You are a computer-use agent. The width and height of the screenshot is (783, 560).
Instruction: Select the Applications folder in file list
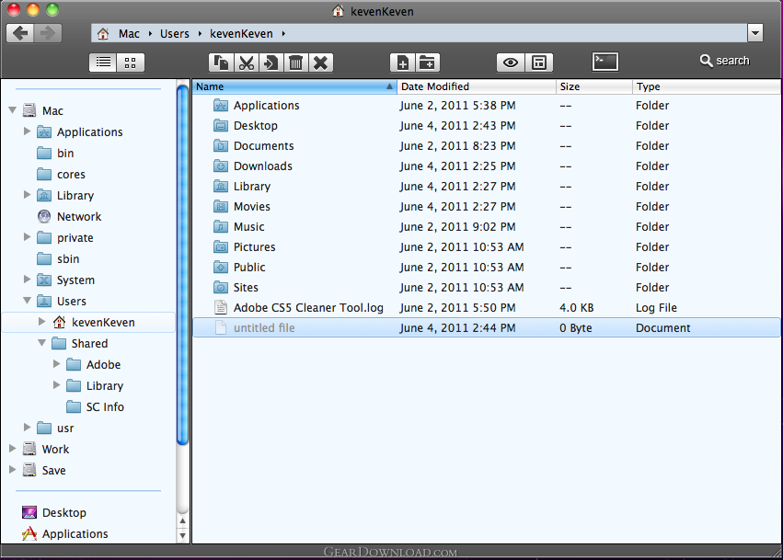487,106
